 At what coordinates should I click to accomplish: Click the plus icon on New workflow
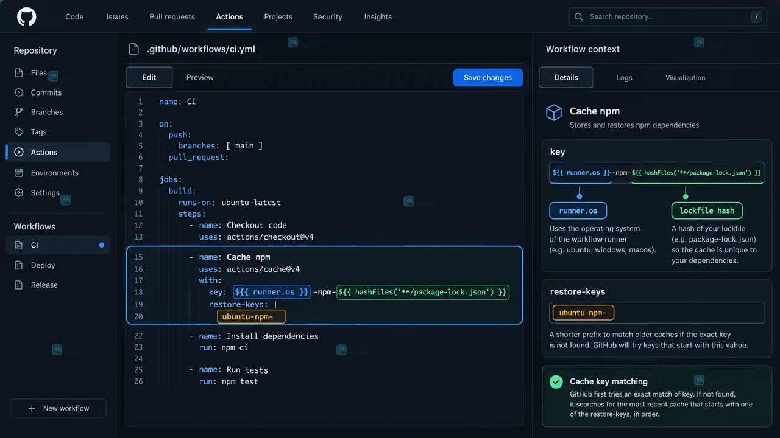[x=32, y=408]
